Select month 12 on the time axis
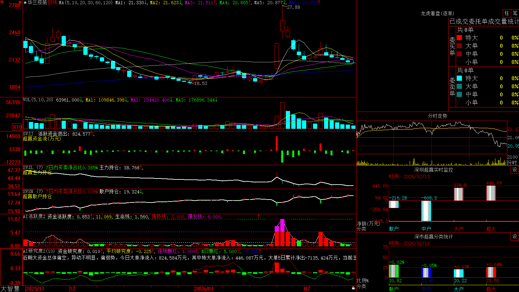519x292 pixels. pyautogui.click(x=73, y=289)
